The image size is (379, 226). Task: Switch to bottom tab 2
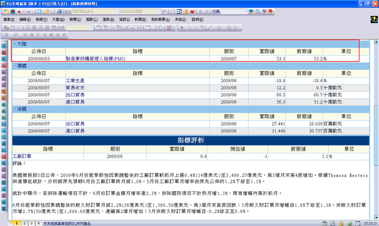click(24, 224)
